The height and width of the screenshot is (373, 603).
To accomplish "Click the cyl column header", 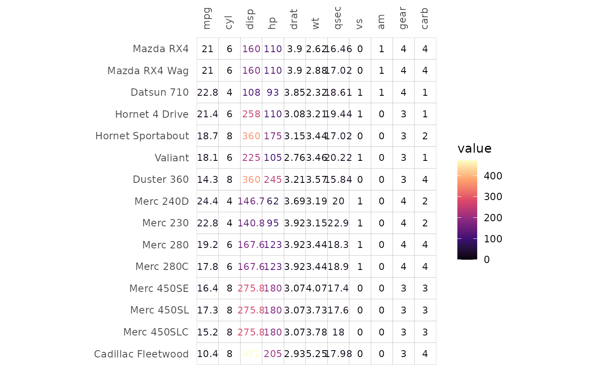I will coord(229,22).
